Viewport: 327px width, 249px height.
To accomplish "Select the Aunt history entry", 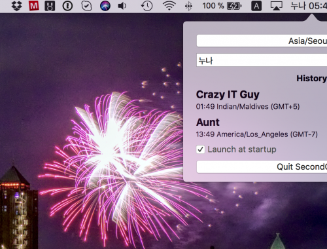I will tap(208, 122).
